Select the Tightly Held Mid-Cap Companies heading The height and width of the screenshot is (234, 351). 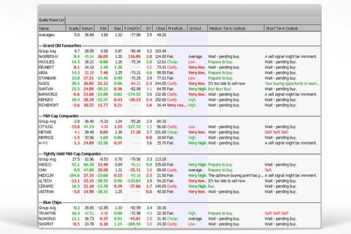tap(72, 154)
